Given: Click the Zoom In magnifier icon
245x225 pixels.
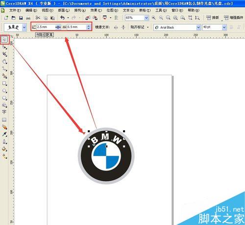Looking at the screenshot, I should (x=153, y=18).
